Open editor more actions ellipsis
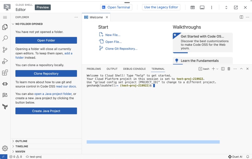The width and height of the screenshot is (252, 159). (248, 17)
